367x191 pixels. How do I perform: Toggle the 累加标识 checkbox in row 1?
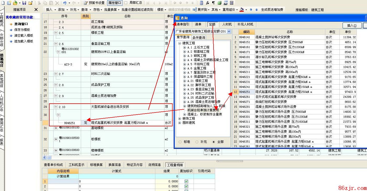coord(186,181)
